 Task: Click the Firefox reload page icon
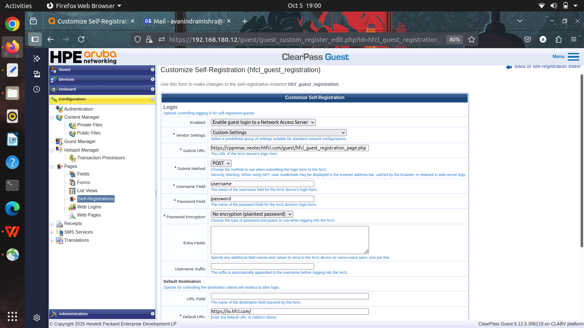[81, 39]
